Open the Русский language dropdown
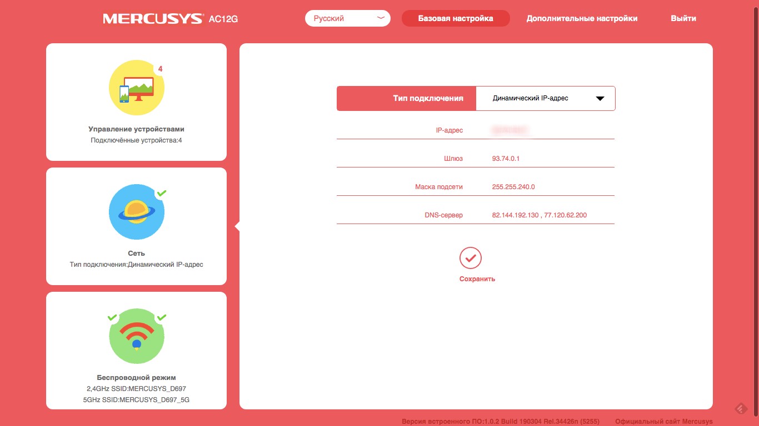 coord(348,18)
